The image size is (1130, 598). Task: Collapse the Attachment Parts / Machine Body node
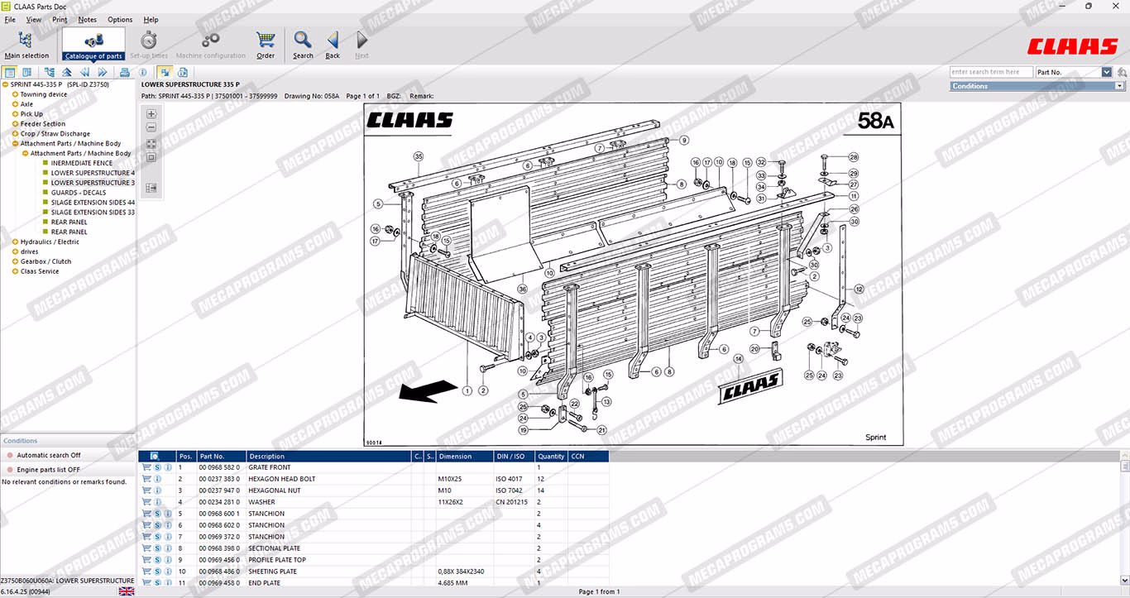[15, 144]
